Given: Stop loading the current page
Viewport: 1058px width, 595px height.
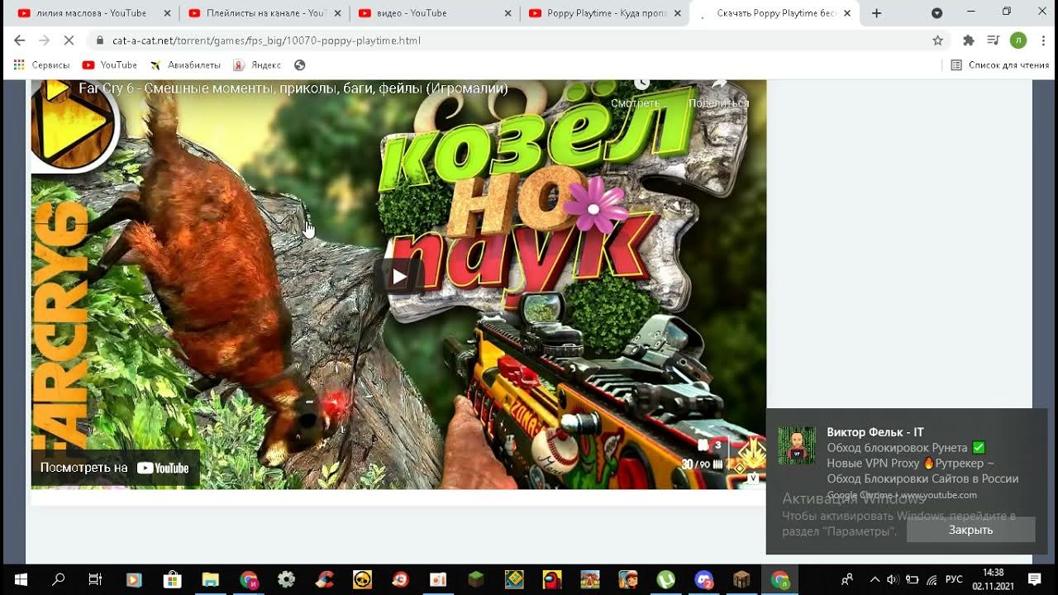Looking at the screenshot, I should [x=69, y=40].
